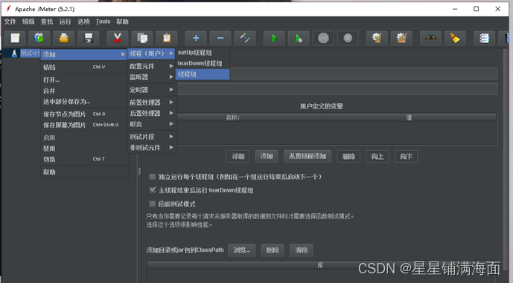This screenshot has width=513, height=283.
Task: Click the 值 column header
Action: (409, 117)
